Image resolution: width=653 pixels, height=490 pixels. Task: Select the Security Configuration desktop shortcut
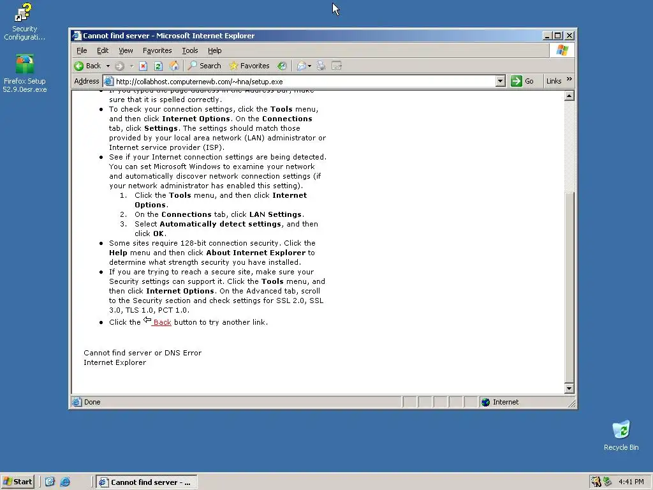pyautogui.click(x=24, y=22)
